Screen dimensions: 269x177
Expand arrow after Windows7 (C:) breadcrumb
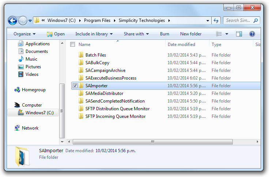pyautogui.click(x=80, y=20)
